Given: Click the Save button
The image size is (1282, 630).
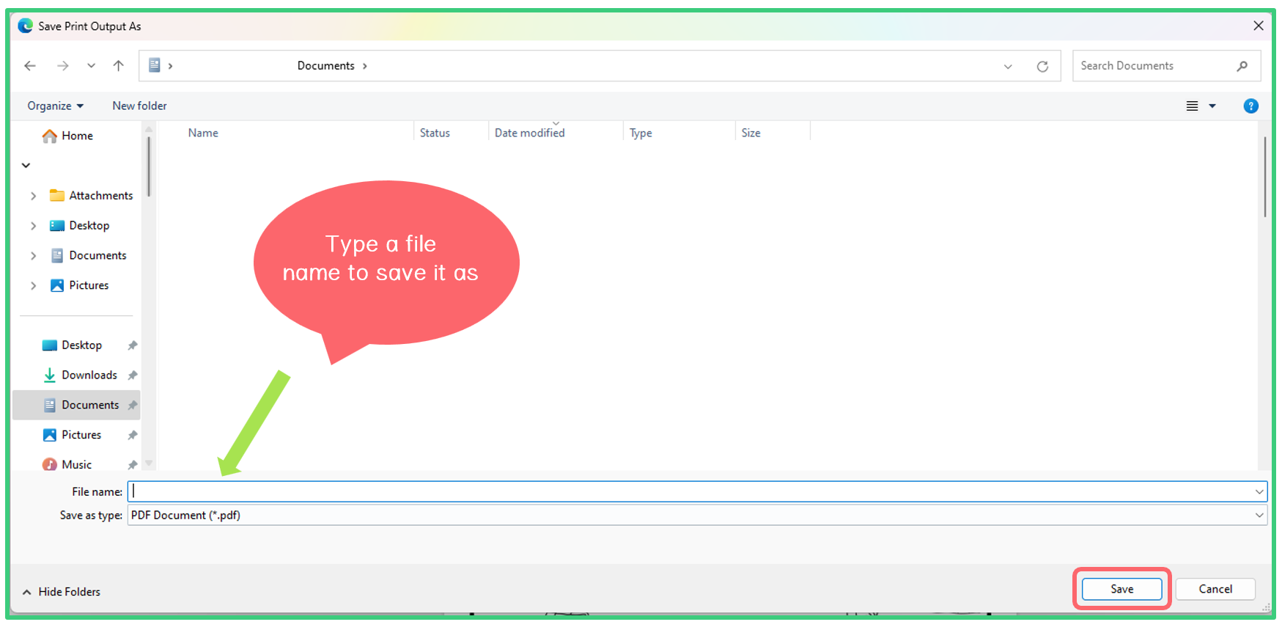Looking at the screenshot, I should coord(1121,590).
